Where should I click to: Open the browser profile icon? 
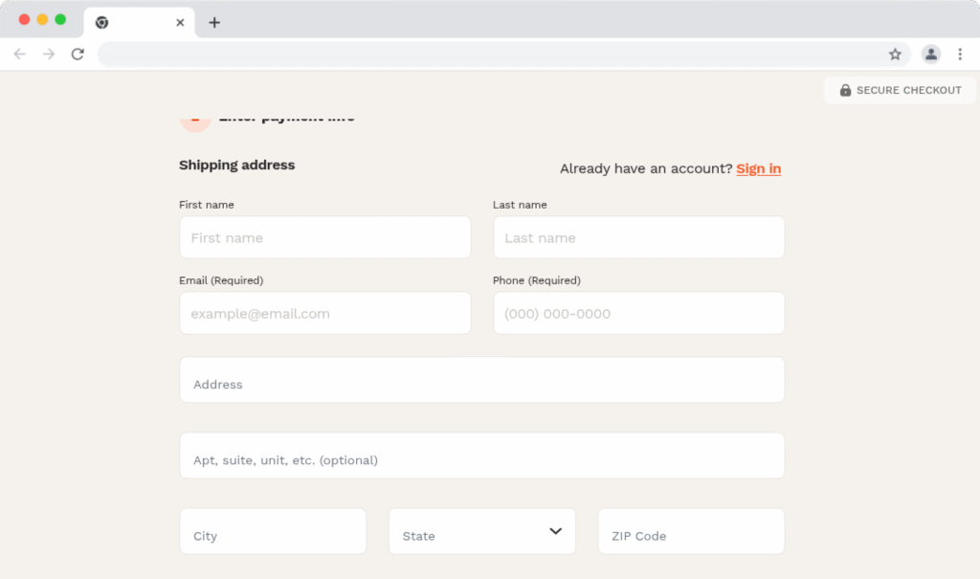931,55
